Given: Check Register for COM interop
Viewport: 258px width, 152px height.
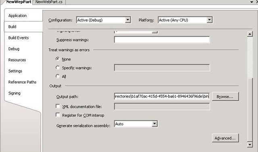Looking at the screenshot, I should tap(58, 115).
